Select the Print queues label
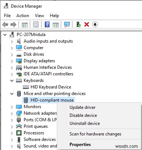 coord(36,126)
